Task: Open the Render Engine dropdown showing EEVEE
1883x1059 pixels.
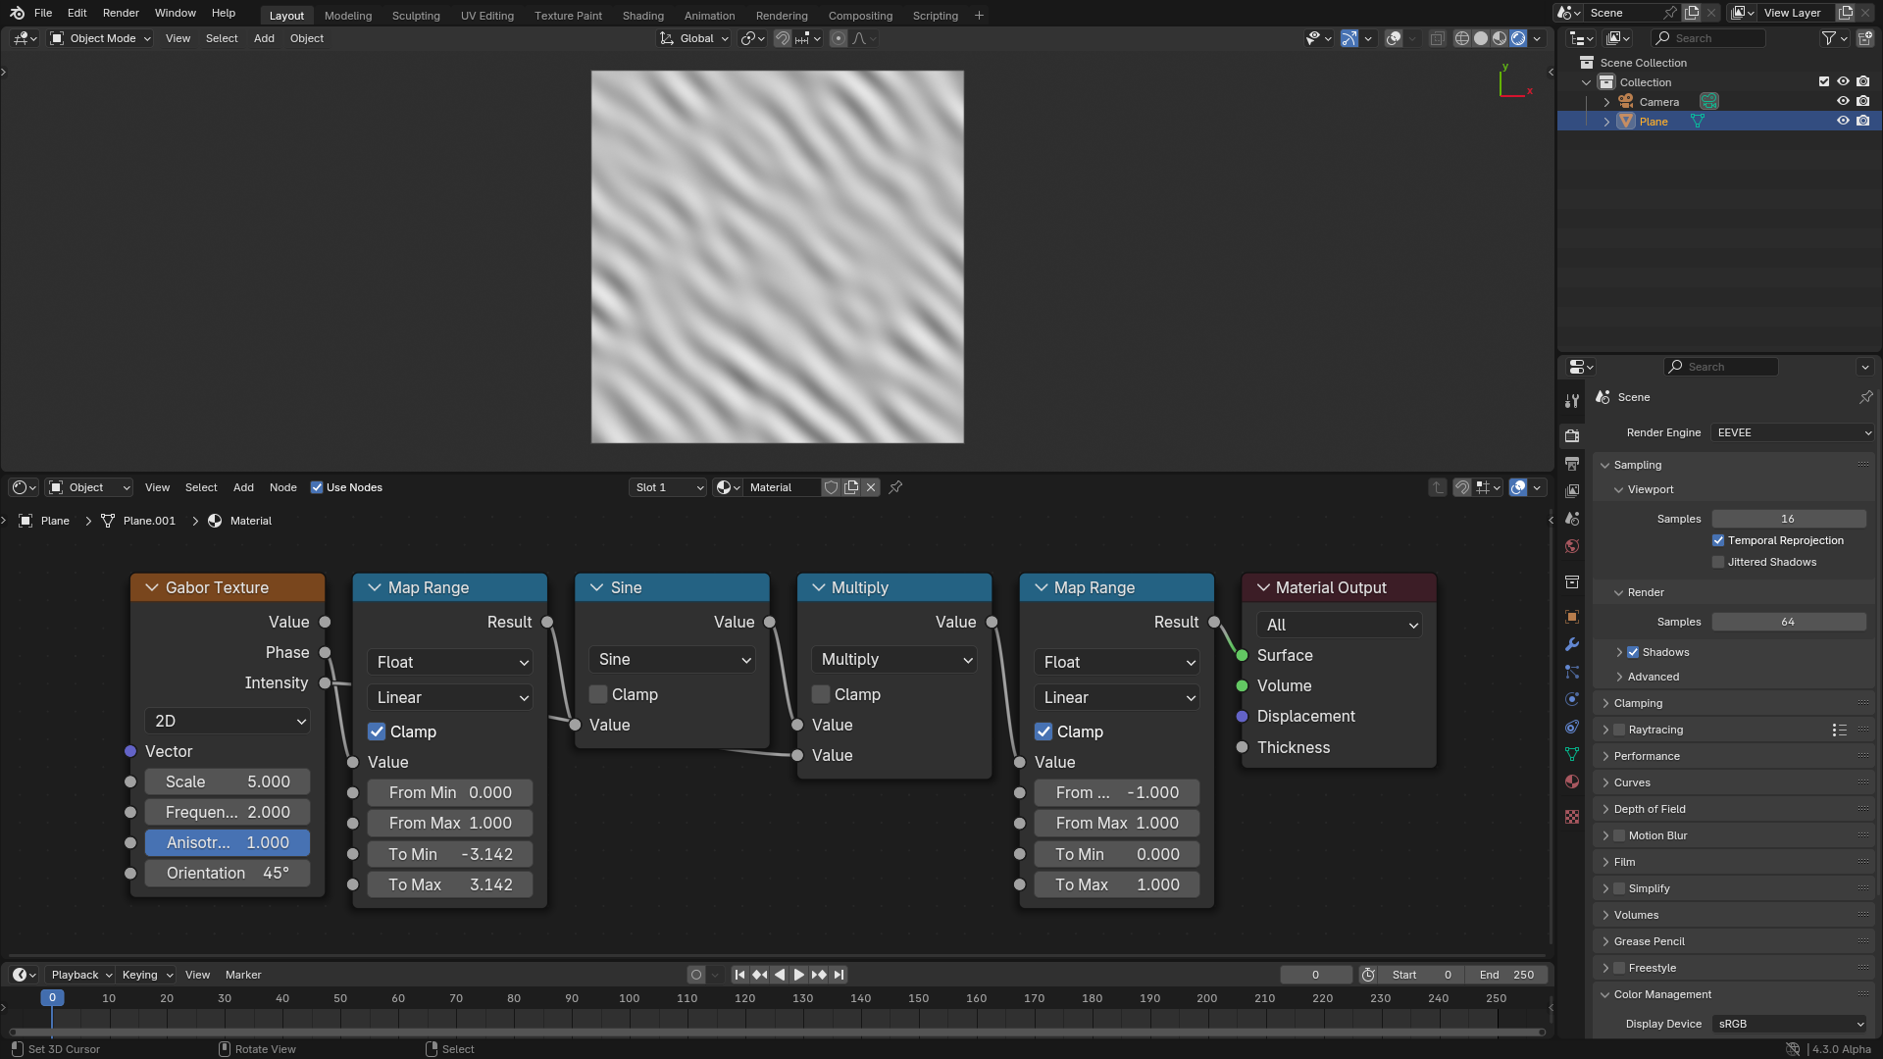Action: 1791,432
